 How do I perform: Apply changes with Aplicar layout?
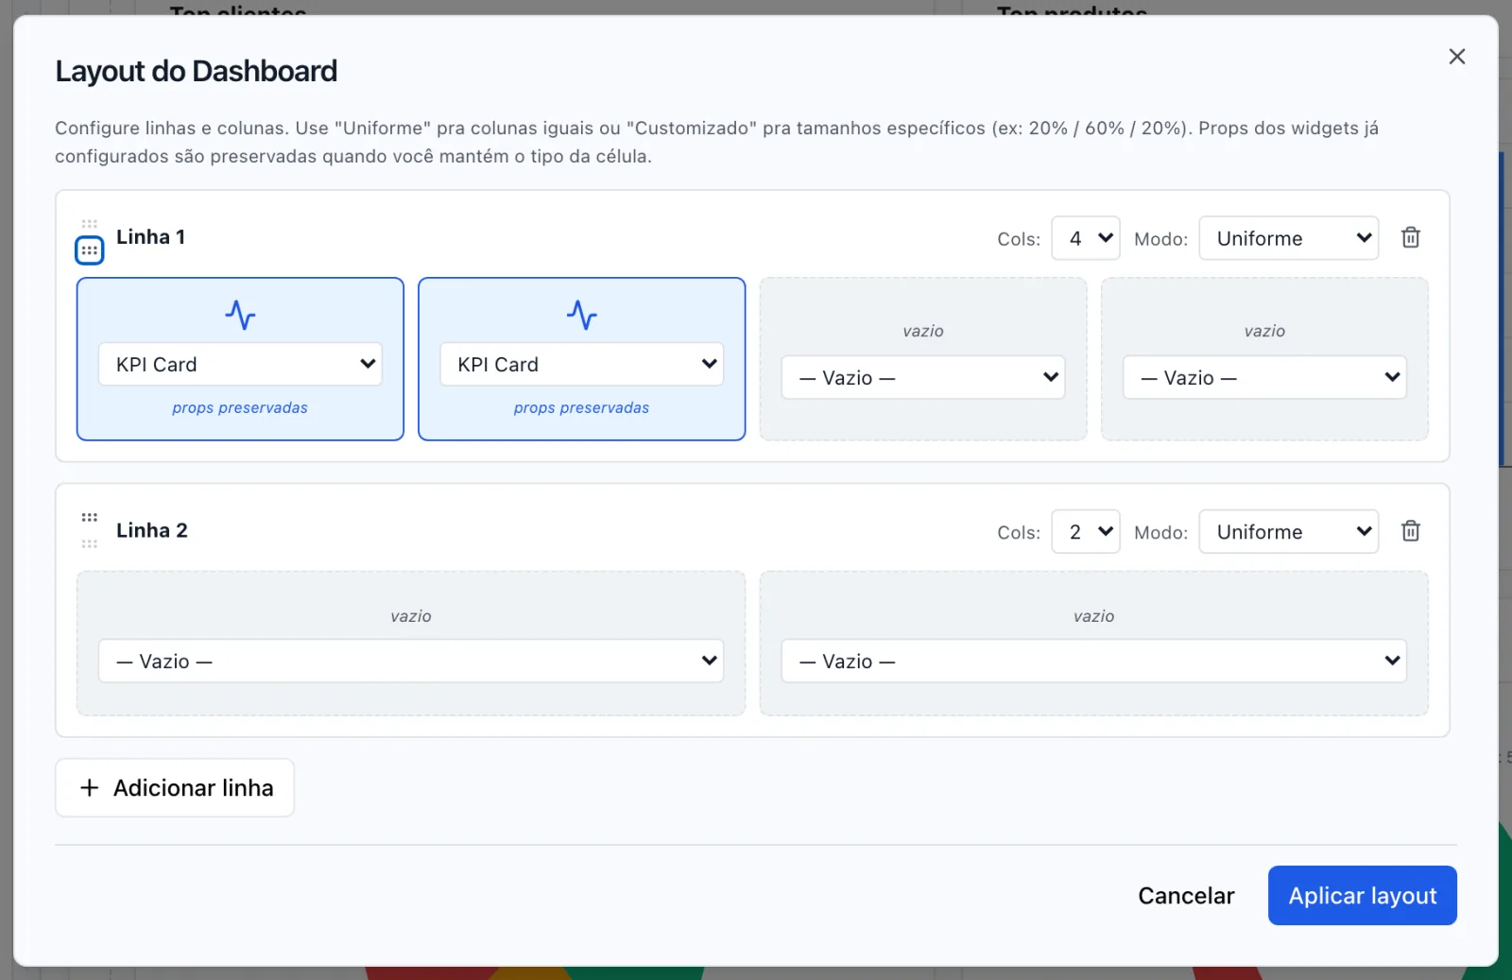pos(1362,895)
